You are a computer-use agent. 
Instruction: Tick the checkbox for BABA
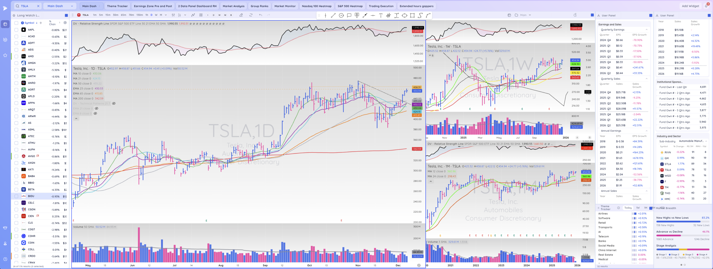(x=16, y=176)
